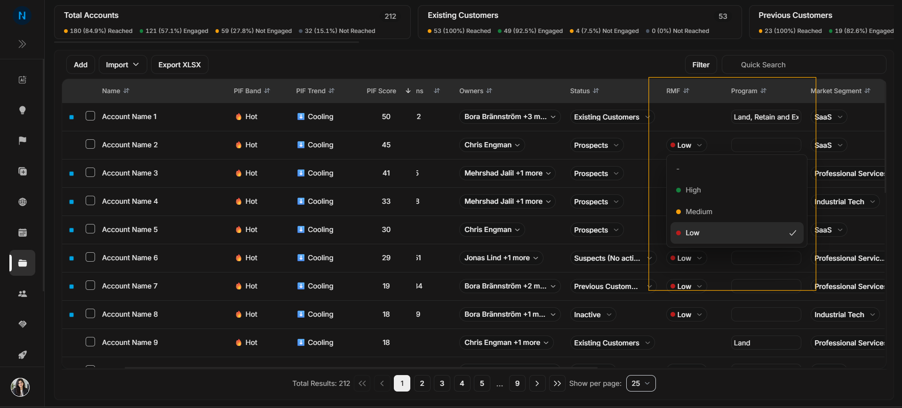This screenshot has width=902, height=408.
Task: Go to next page arrow
Action: pos(537,384)
